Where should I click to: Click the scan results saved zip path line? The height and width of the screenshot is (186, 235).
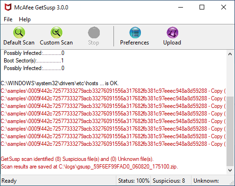89,167
